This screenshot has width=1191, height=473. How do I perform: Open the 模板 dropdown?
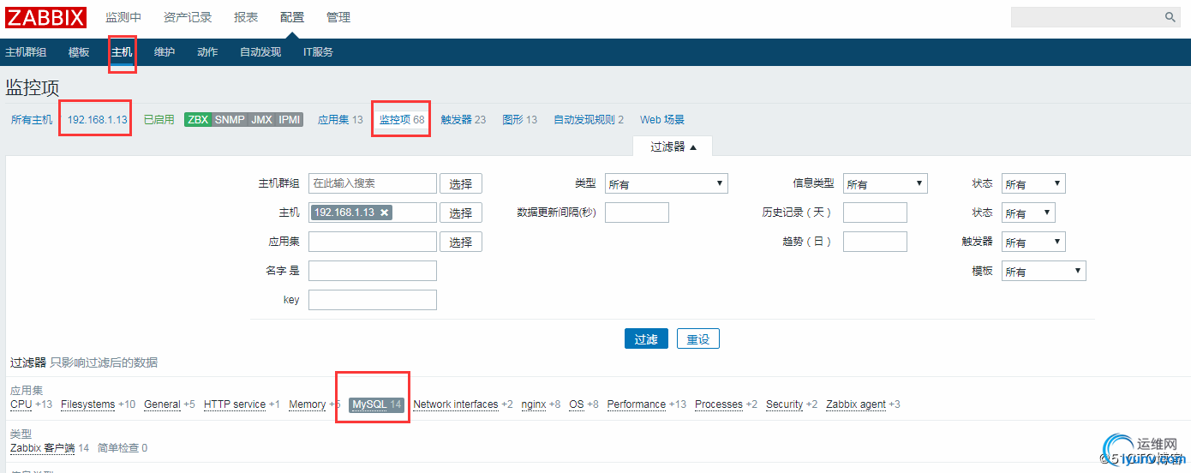tap(1044, 271)
